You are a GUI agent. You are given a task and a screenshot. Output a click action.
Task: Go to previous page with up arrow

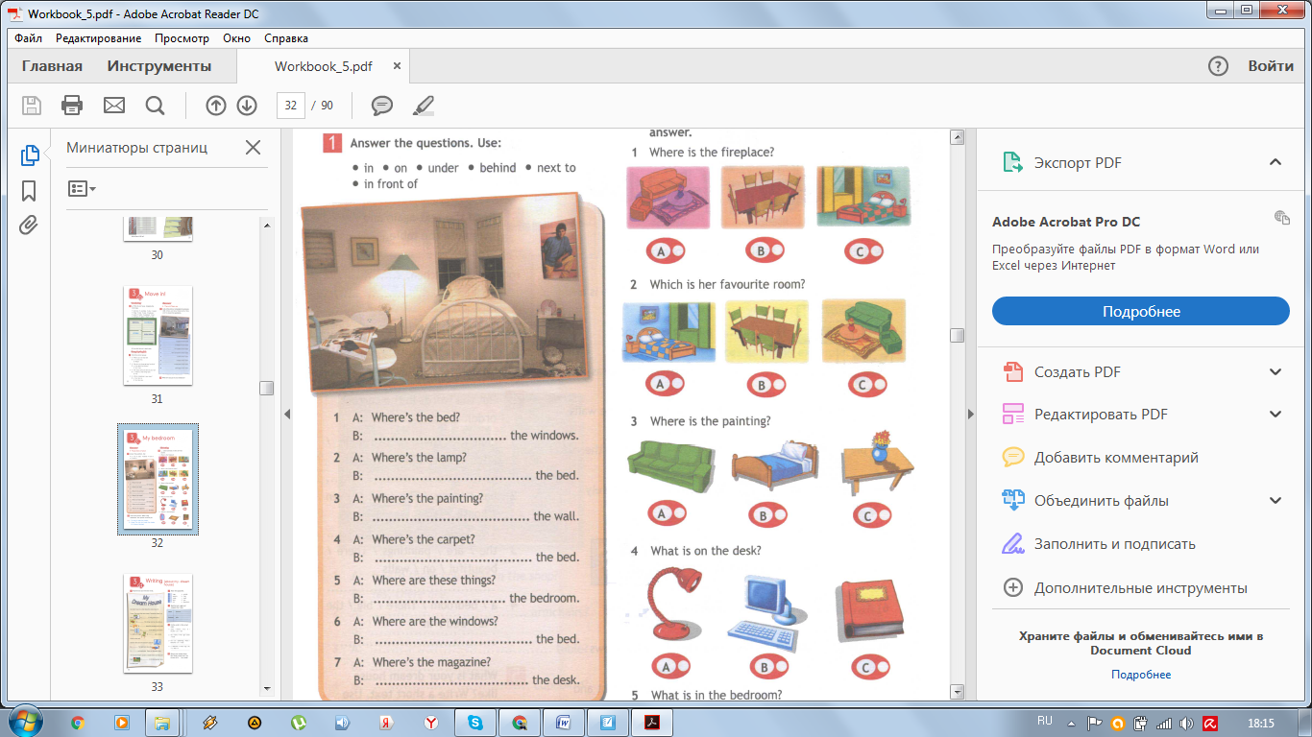(216, 106)
